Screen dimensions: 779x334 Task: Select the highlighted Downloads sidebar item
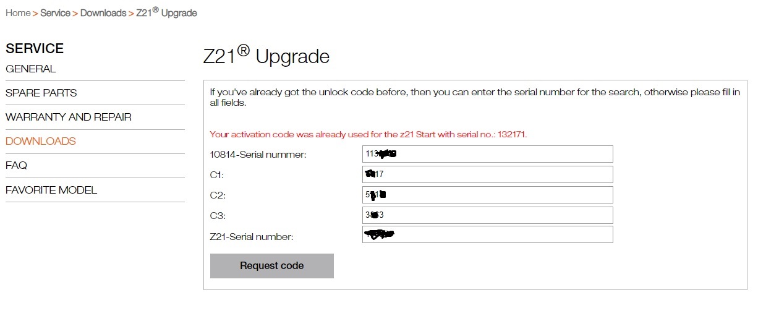pyautogui.click(x=41, y=141)
